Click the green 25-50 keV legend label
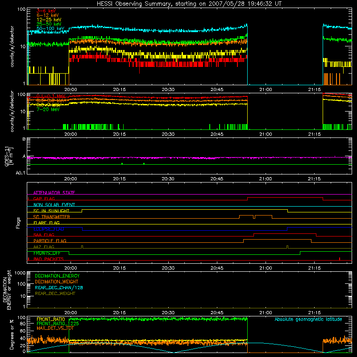The image size is (357, 357). point(49,24)
